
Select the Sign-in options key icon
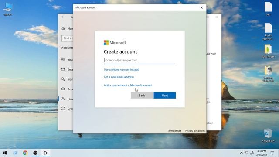[63, 79]
